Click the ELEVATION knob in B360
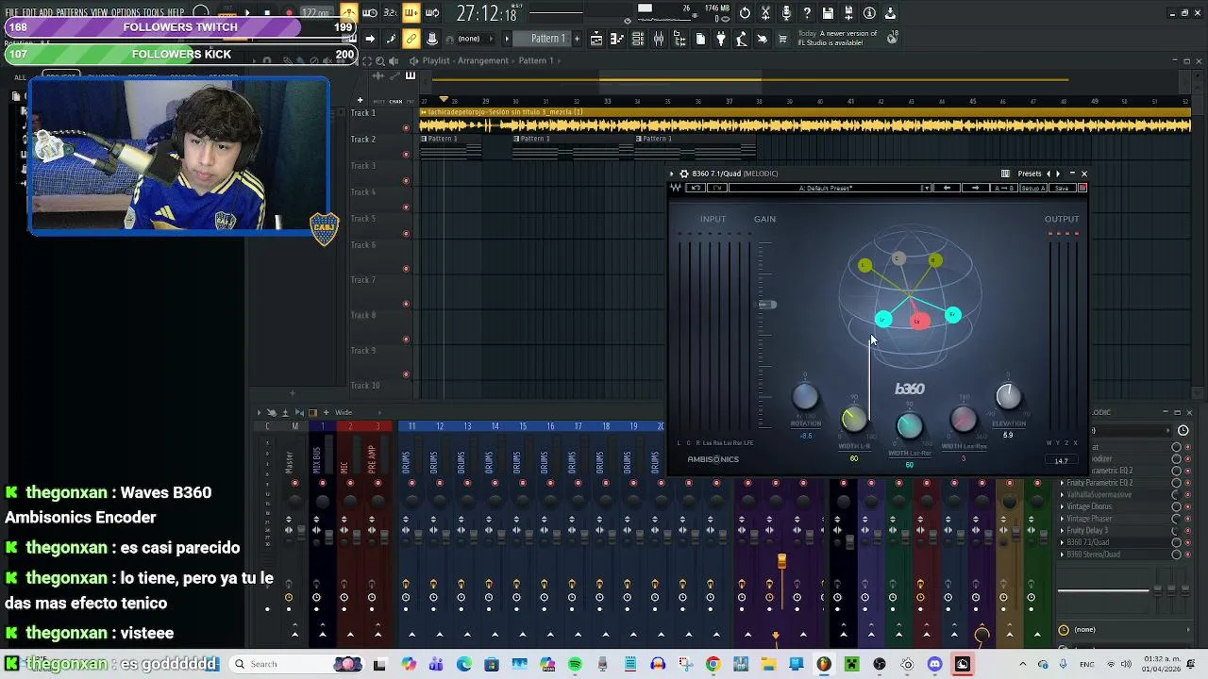 click(1008, 397)
